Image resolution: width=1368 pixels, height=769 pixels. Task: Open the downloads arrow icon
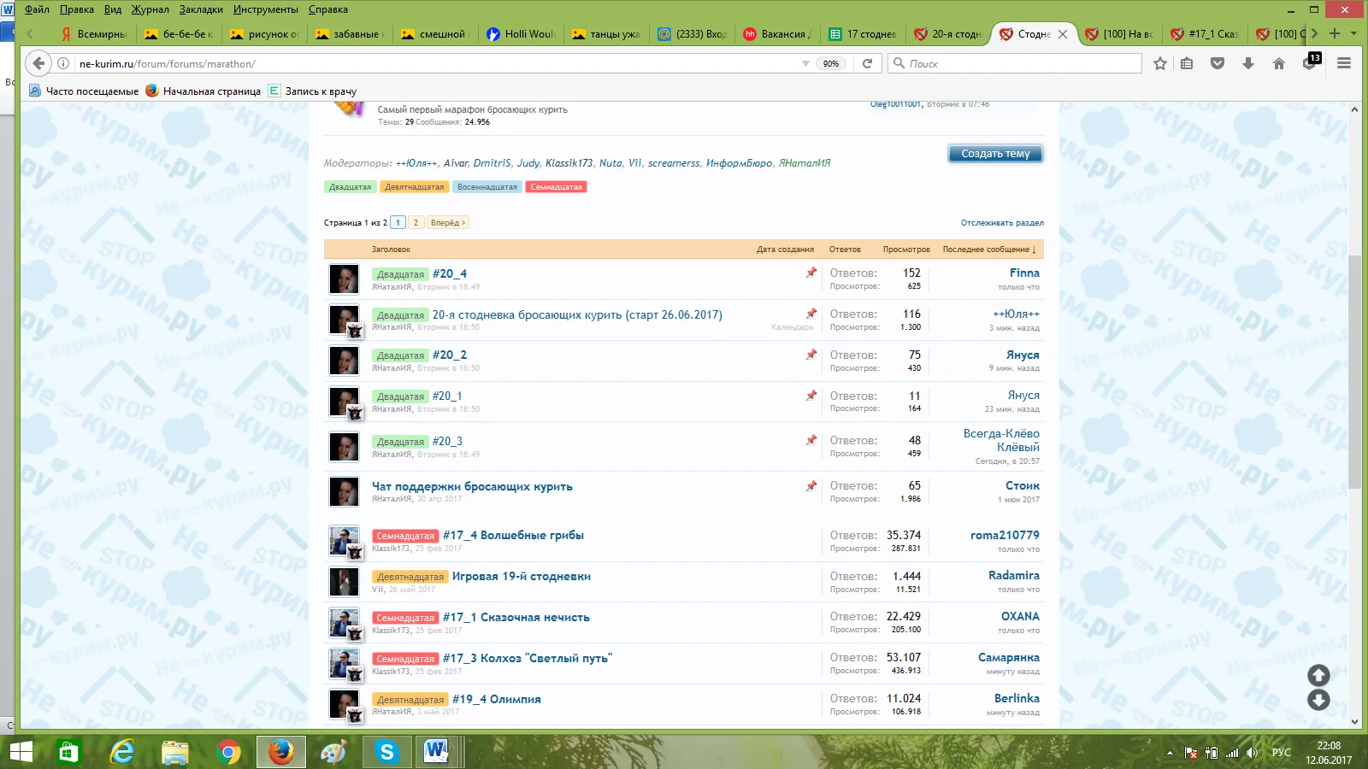coord(1248,63)
